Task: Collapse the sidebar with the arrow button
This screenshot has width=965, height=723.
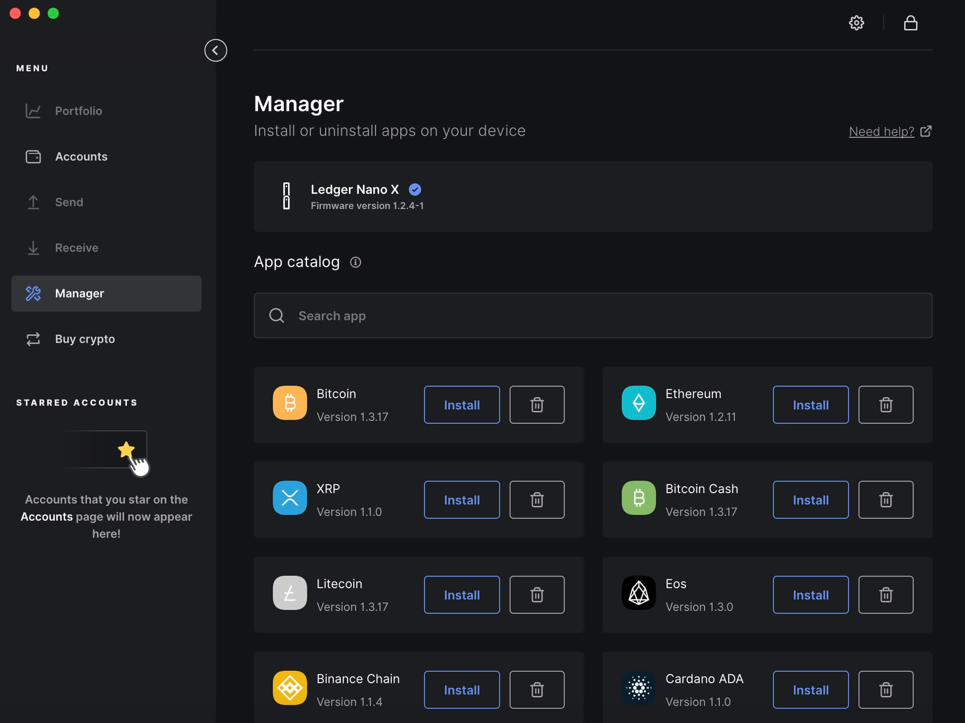Action: (215, 50)
